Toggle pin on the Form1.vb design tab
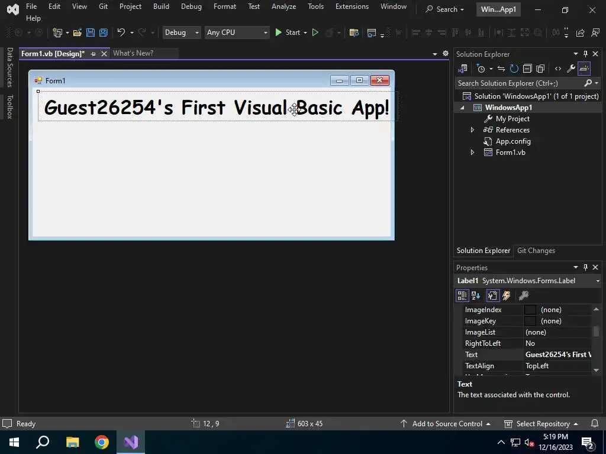606x454 pixels. 93,54
